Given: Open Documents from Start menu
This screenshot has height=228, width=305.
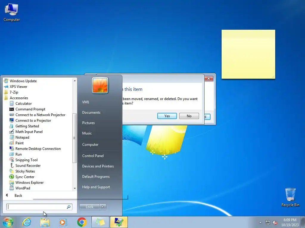Looking at the screenshot, I should point(91,113).
